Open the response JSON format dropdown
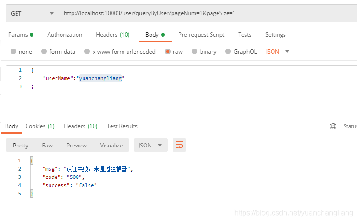The height and width of the screenshot is (221, 357). pos(151,145)
